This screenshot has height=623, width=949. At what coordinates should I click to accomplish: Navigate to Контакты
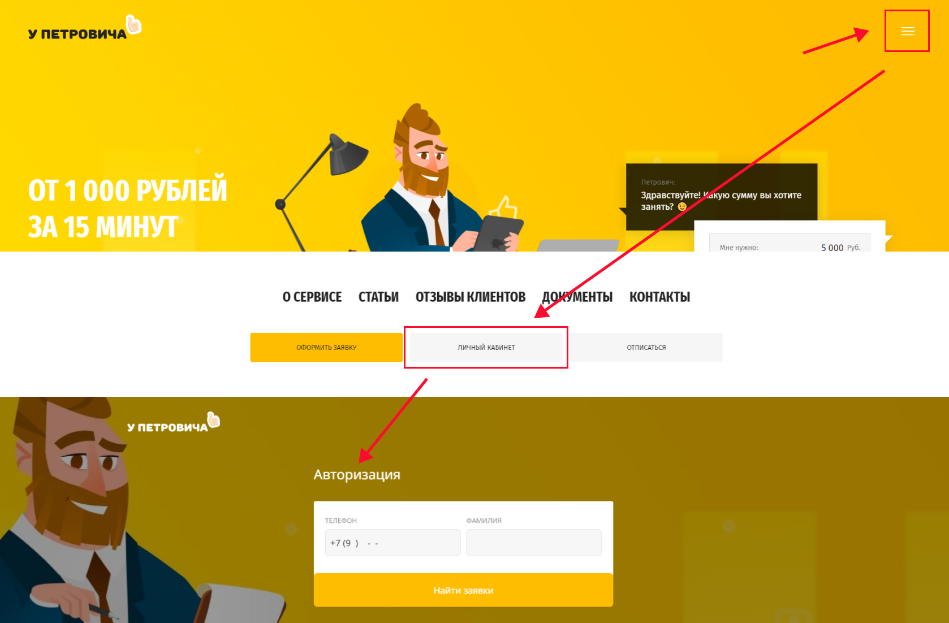pyautogui.click(x=659, y=297)
